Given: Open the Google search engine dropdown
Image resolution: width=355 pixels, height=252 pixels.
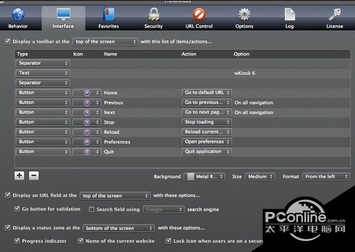Looking at the screenshot, I should coord(163,209).
